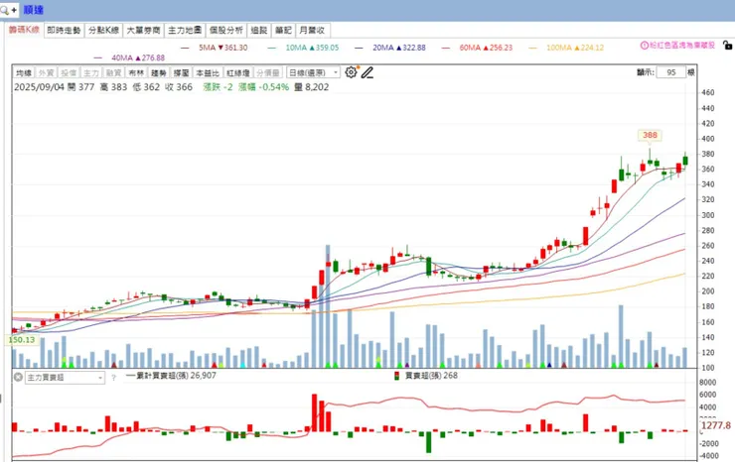
Task: Toggle the 本益比 P/E overlay
Action: [208, 72]
